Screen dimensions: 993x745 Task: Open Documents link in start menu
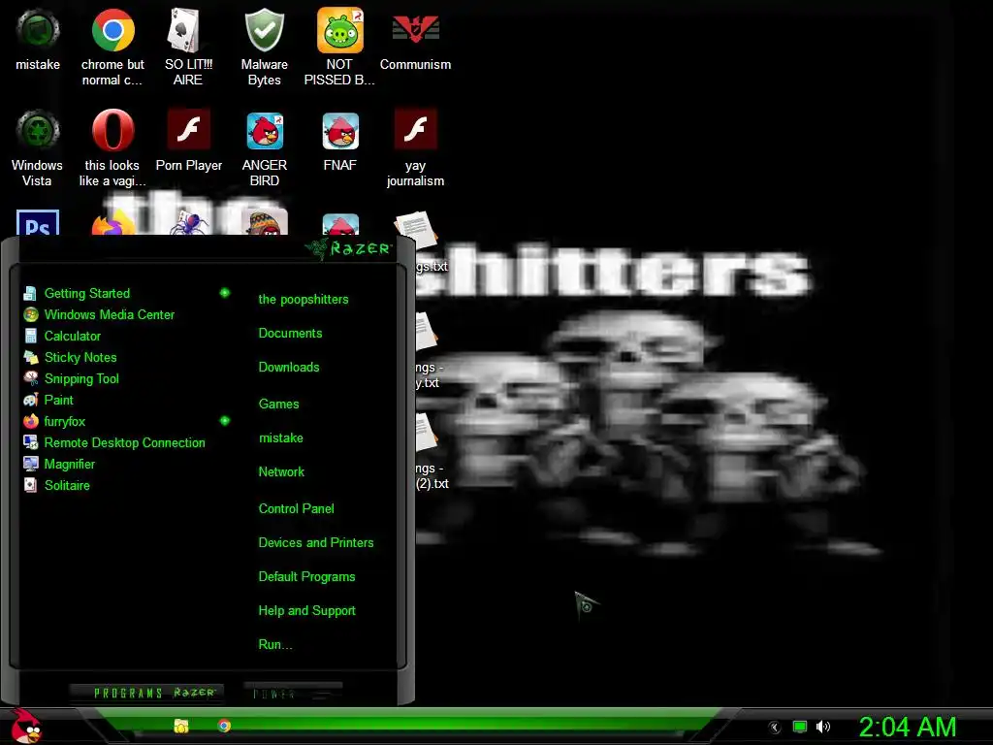pos(290,334)
